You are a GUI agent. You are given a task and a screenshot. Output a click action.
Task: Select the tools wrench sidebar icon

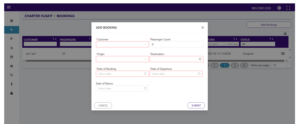coord(12,39)
